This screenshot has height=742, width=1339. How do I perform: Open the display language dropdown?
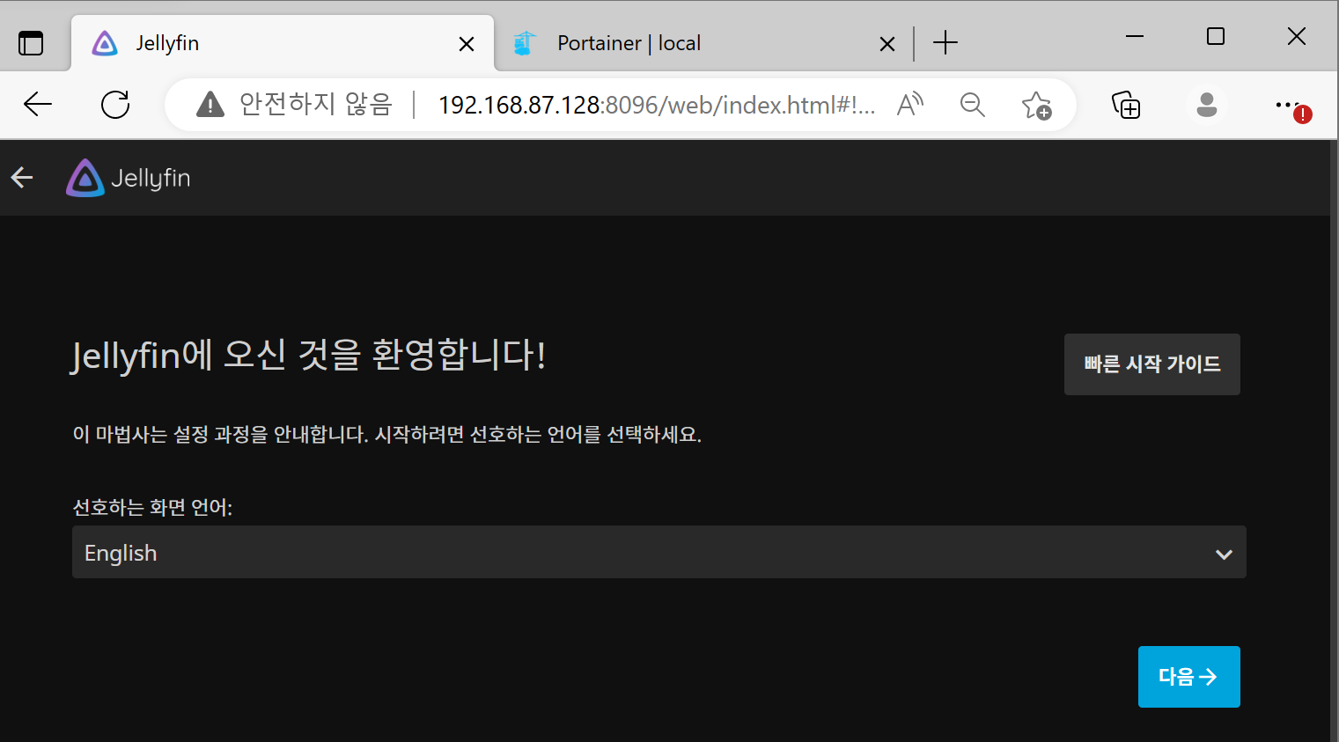tap(659, 552)
